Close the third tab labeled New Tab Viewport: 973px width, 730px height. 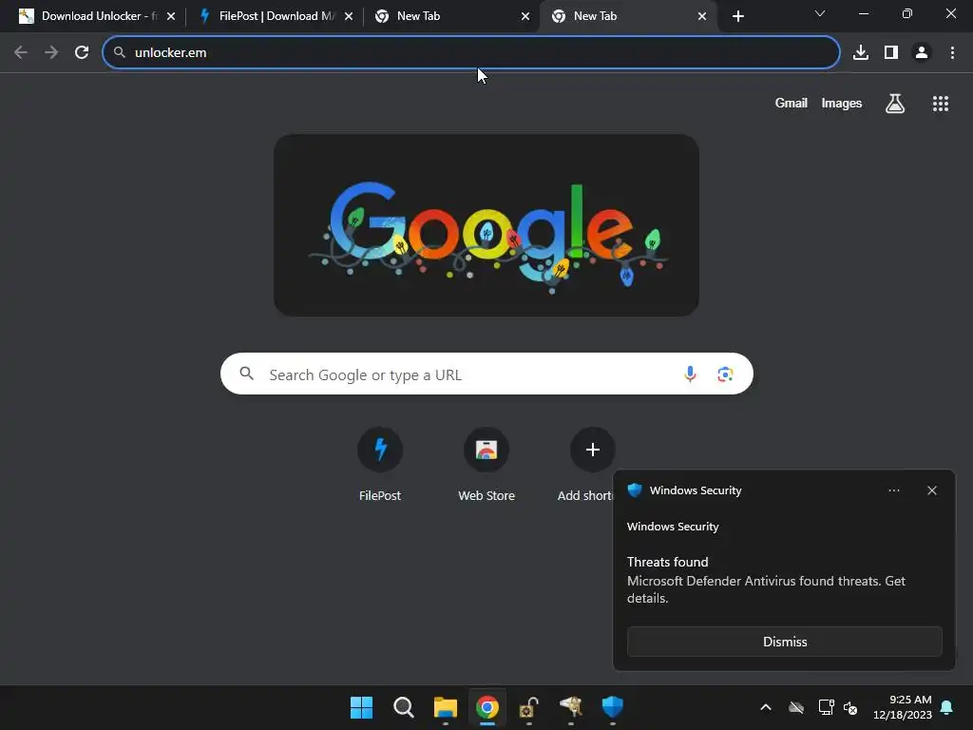(x=525, y=16)
